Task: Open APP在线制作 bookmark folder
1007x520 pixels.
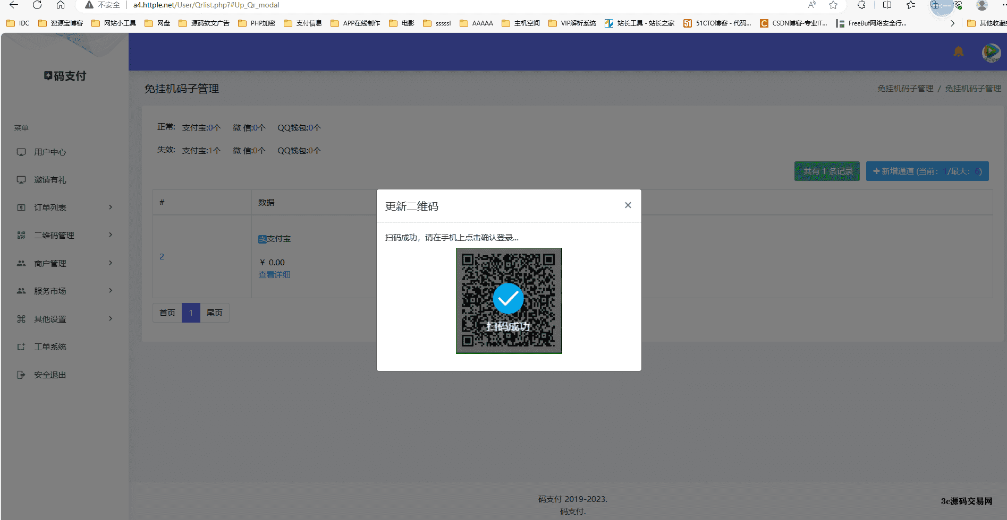Action: (356, 23)
